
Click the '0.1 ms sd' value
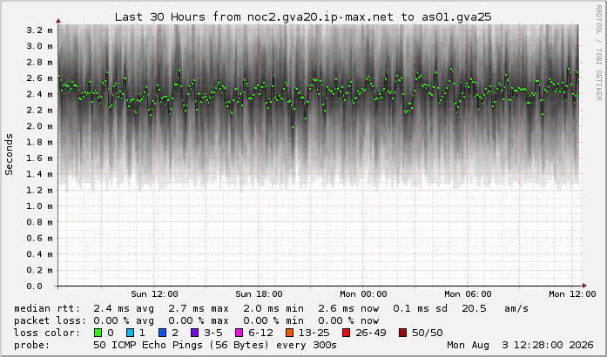420,308
